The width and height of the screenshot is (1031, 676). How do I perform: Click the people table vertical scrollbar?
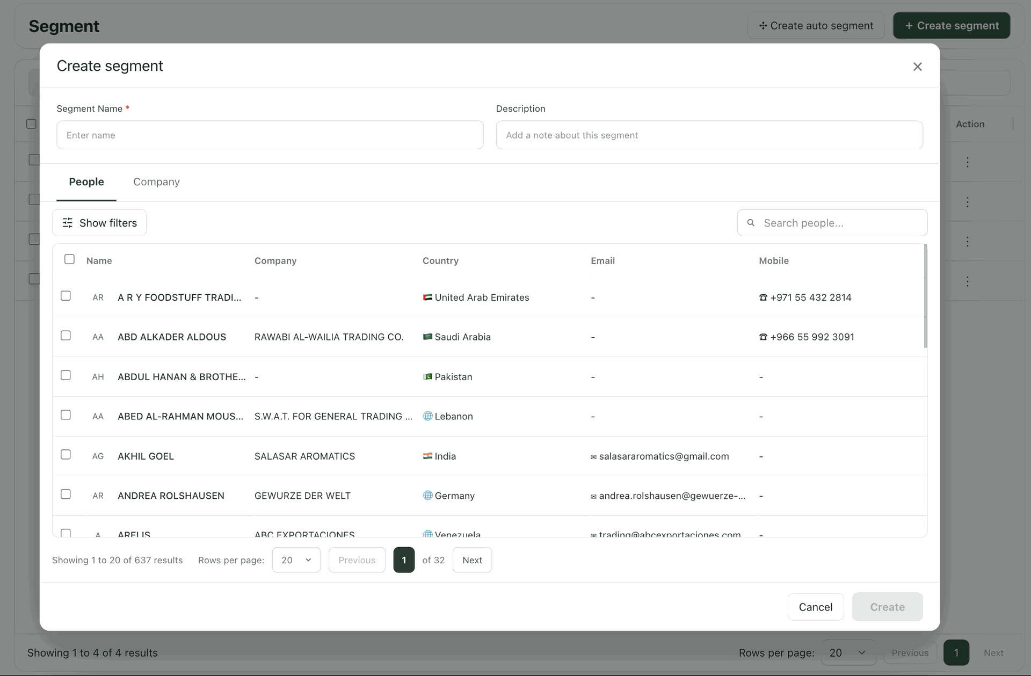coord(925,296)
